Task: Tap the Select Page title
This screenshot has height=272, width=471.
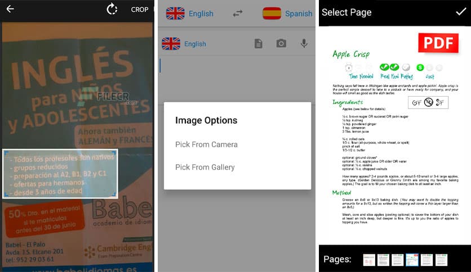Action: (x=346, y=12)
